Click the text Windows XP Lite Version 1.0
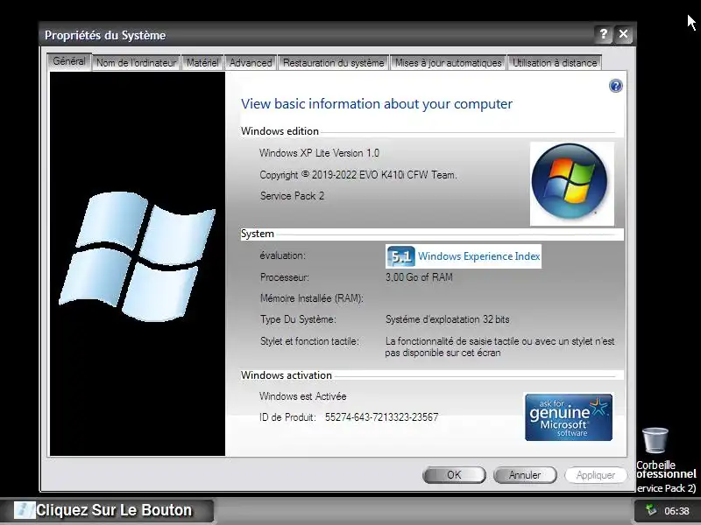Viewport: 701px width, 525px height. coord(319,153)
